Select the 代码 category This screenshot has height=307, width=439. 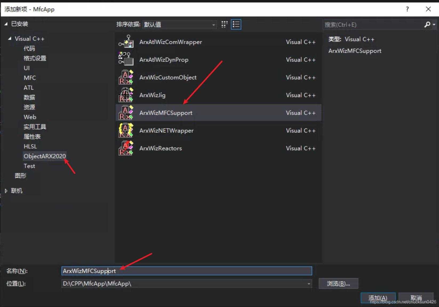(29, 49)
